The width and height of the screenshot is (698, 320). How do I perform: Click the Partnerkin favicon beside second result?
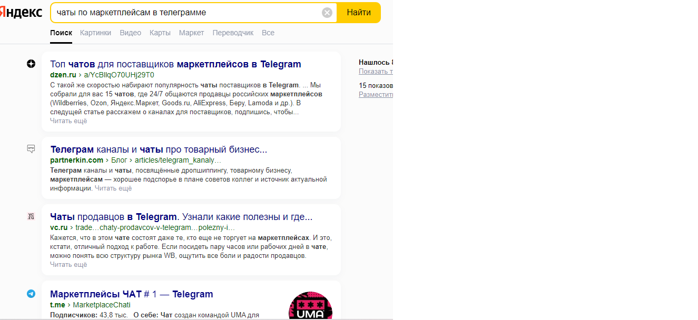coord(31,149)
